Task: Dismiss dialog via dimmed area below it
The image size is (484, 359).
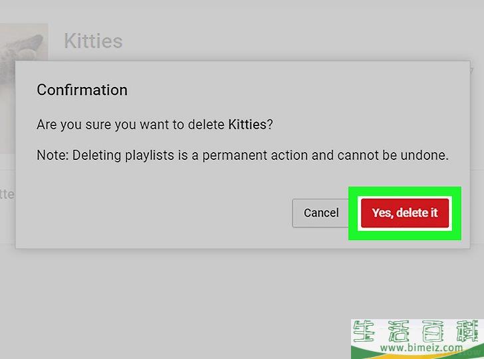Action: [x=242, y=293]
